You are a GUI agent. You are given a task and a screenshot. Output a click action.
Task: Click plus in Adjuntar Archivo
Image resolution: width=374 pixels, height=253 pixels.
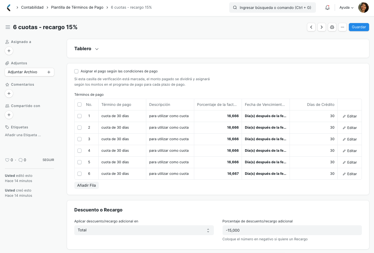coord(49,72)
